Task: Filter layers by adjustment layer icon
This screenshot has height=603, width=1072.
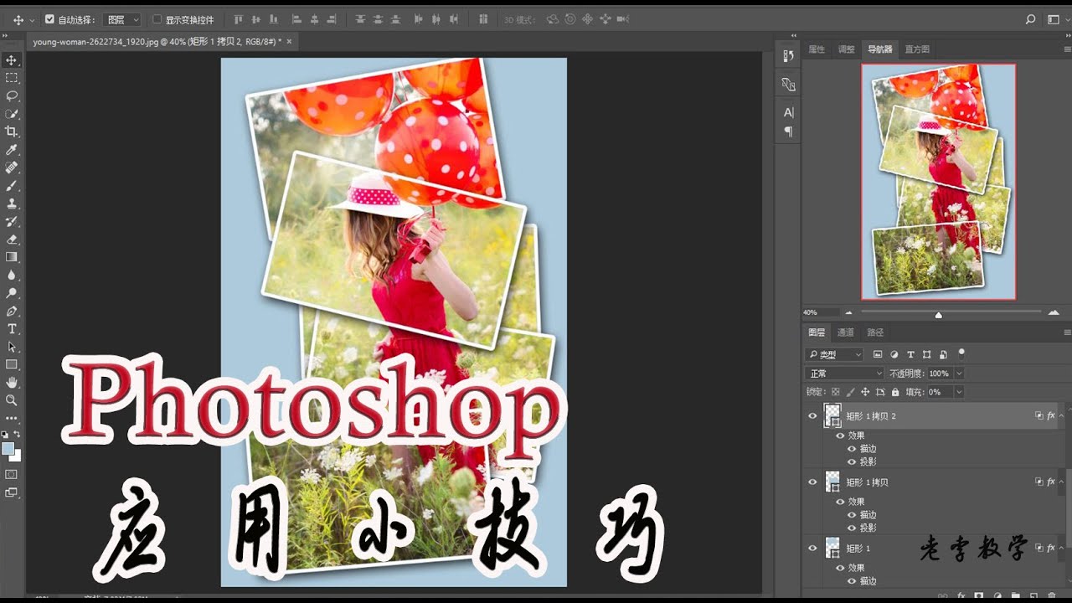Action: tap(894, 355)
